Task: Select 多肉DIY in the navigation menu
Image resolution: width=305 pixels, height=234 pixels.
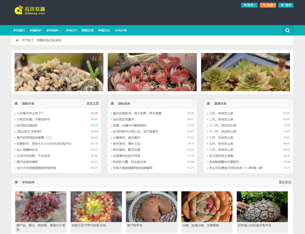Action: (71, 30)
